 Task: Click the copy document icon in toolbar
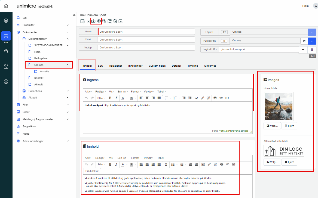tap(88, 21)
